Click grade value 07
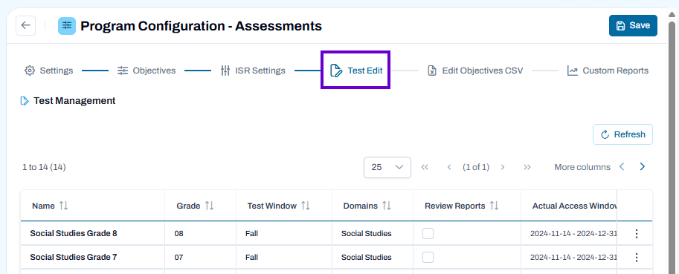679x274 pixels. (x=178, y=258)
